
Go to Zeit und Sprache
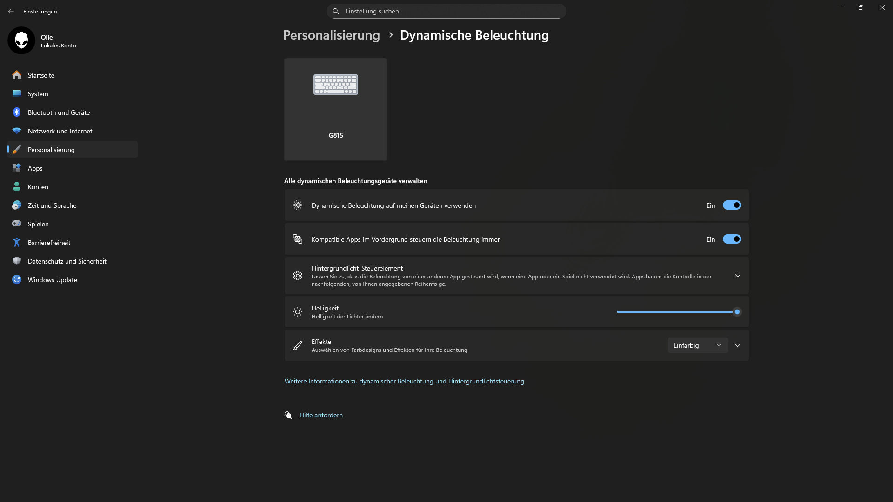pos(52,205)
